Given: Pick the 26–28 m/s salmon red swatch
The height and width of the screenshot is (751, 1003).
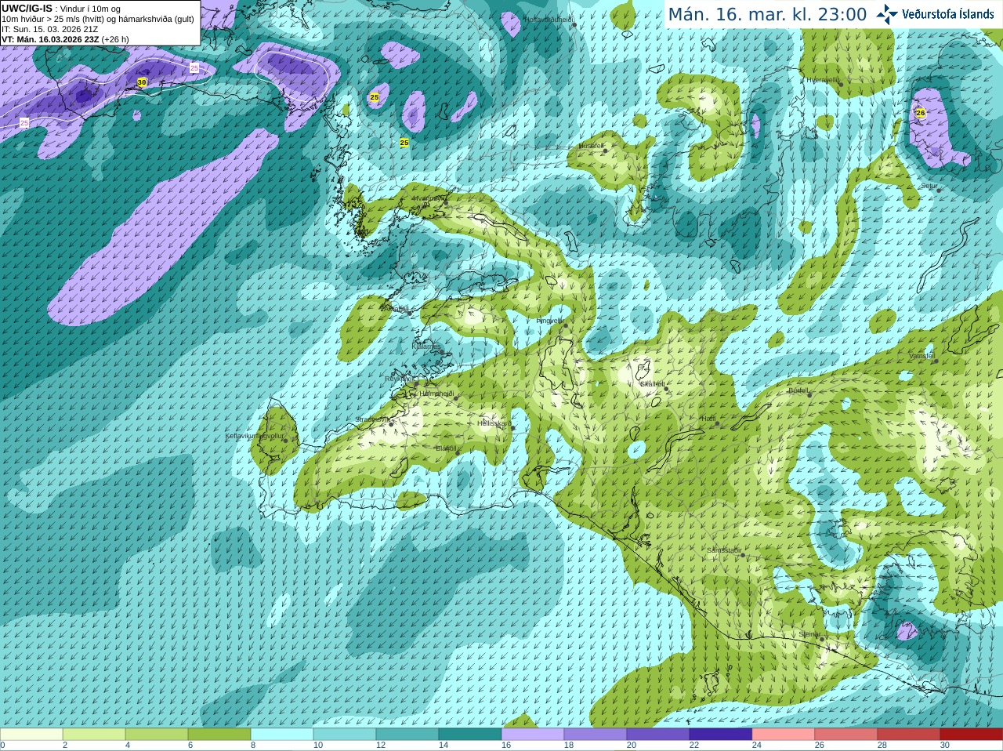Looking at the screenshot, I should [846, 735].
